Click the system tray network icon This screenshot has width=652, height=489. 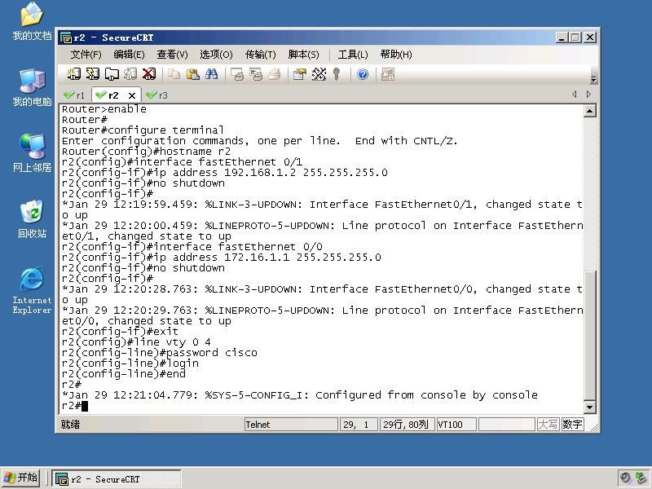click(x=641, y=478)
